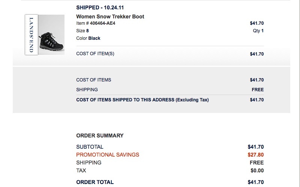Click the $27.80 savings amount
The image size is (300, 187).
click(x=255, y=155)
